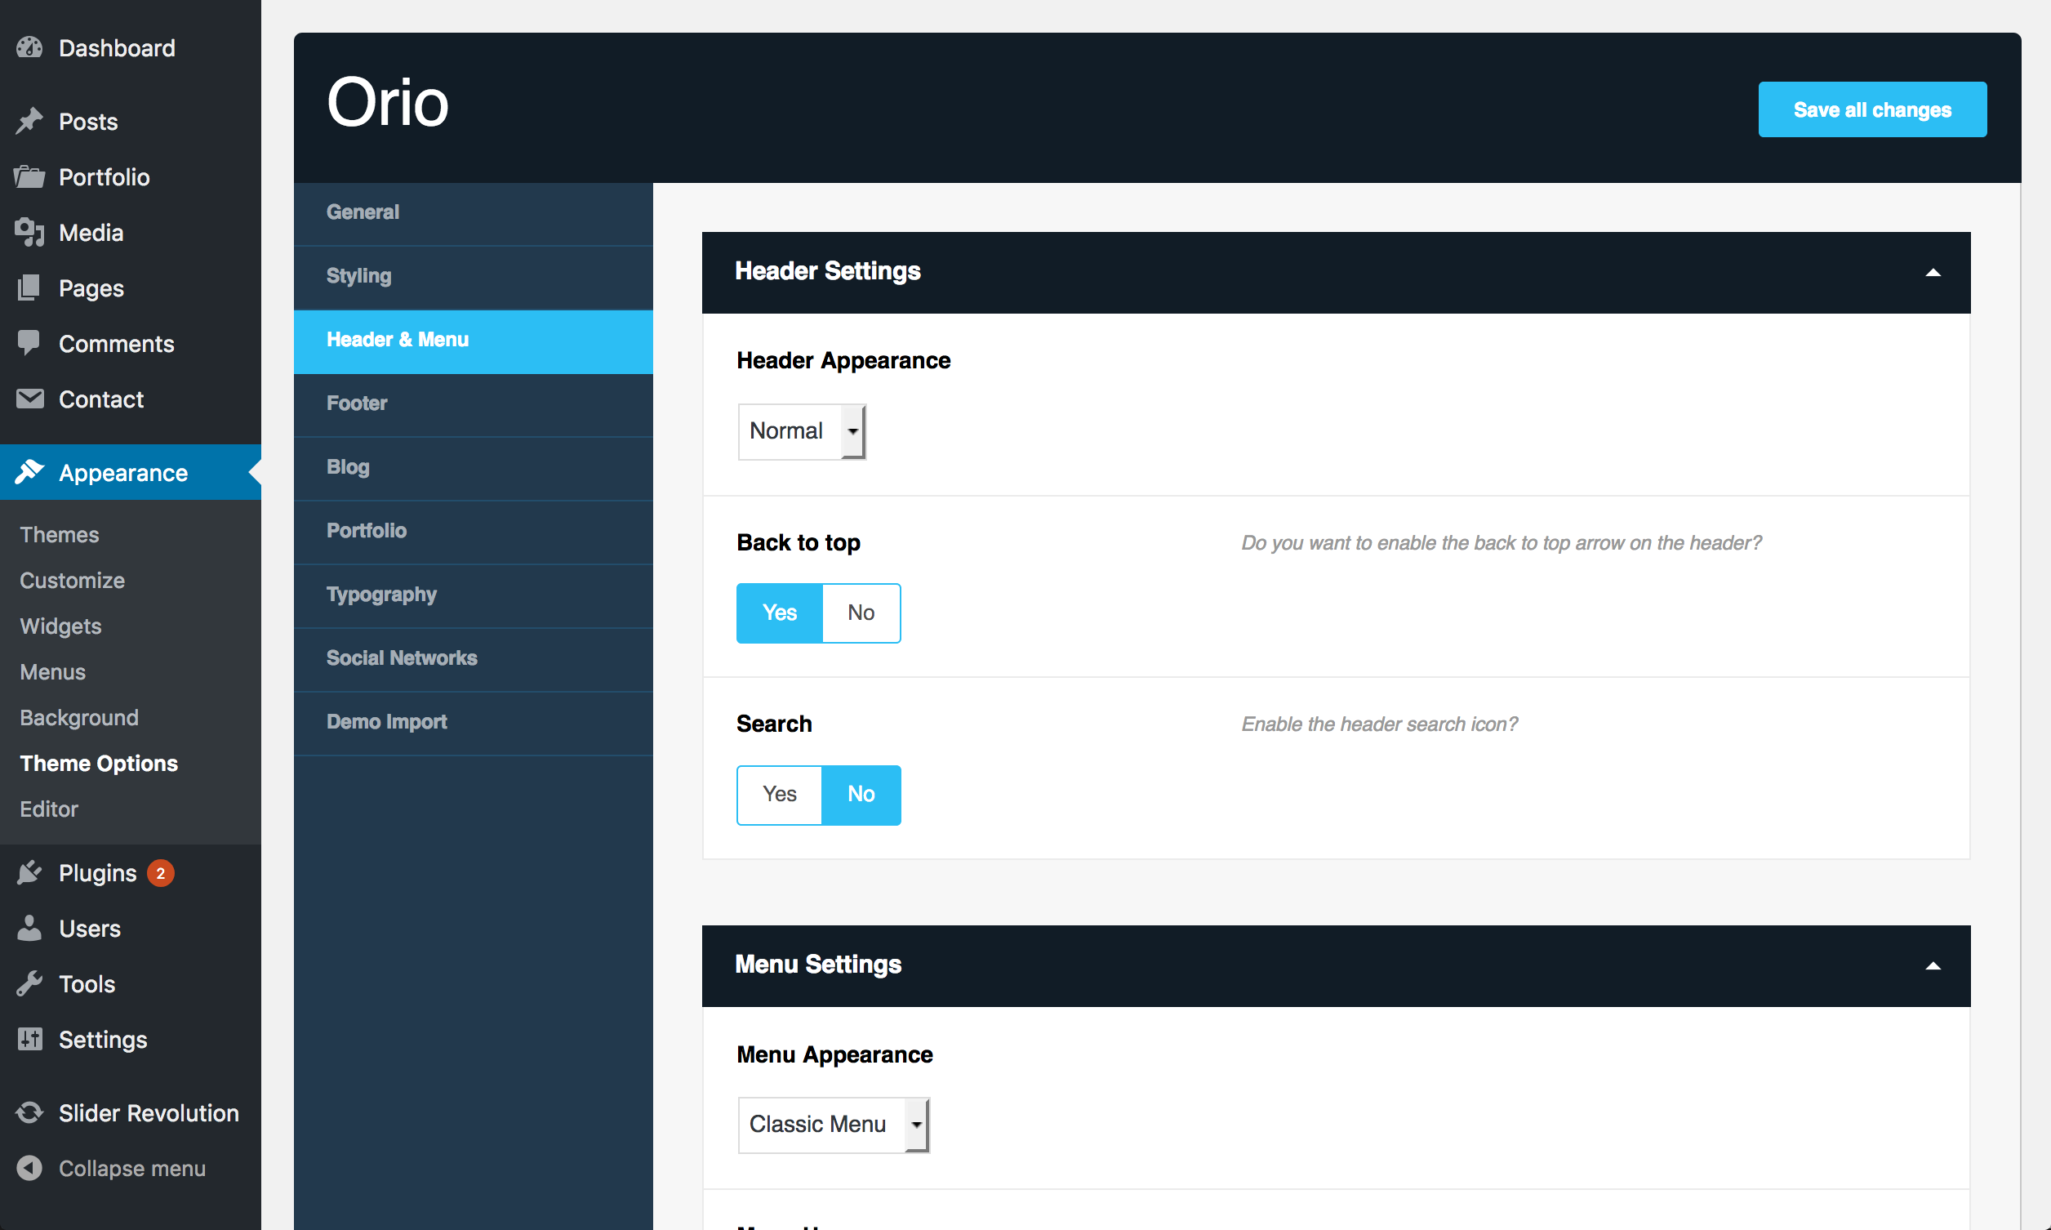Click the Menu Settings section title
2051x1230 pixels.
pyautogui.click(x=818, y=965)
